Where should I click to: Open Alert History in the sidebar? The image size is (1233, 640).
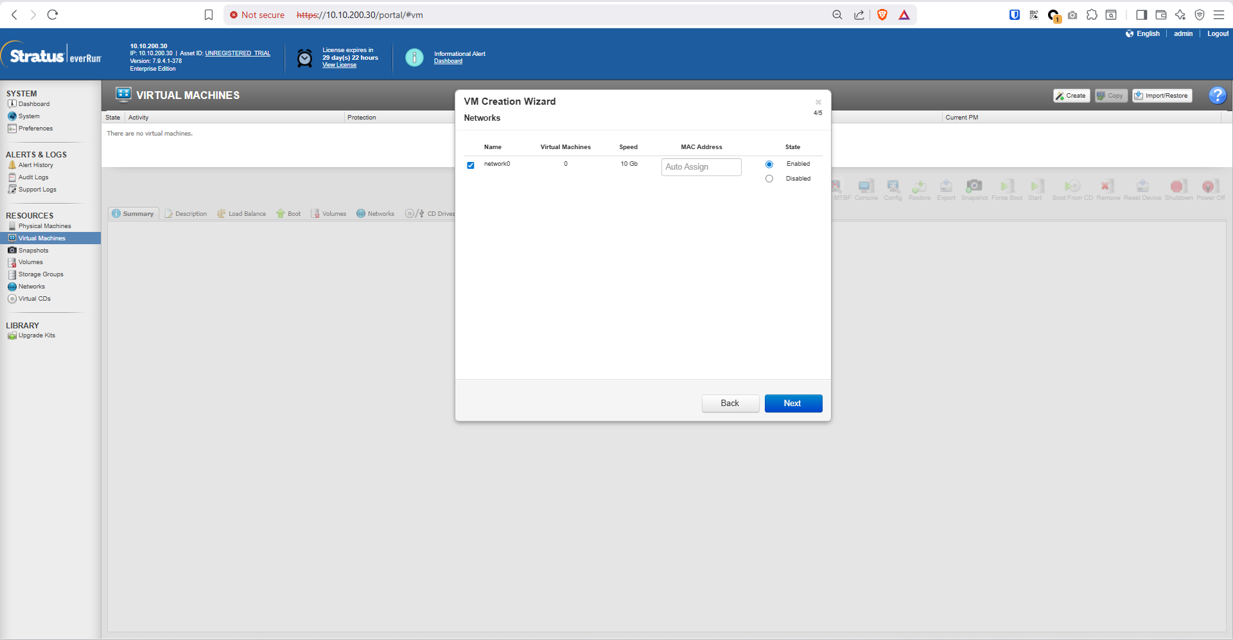[35, 165]
